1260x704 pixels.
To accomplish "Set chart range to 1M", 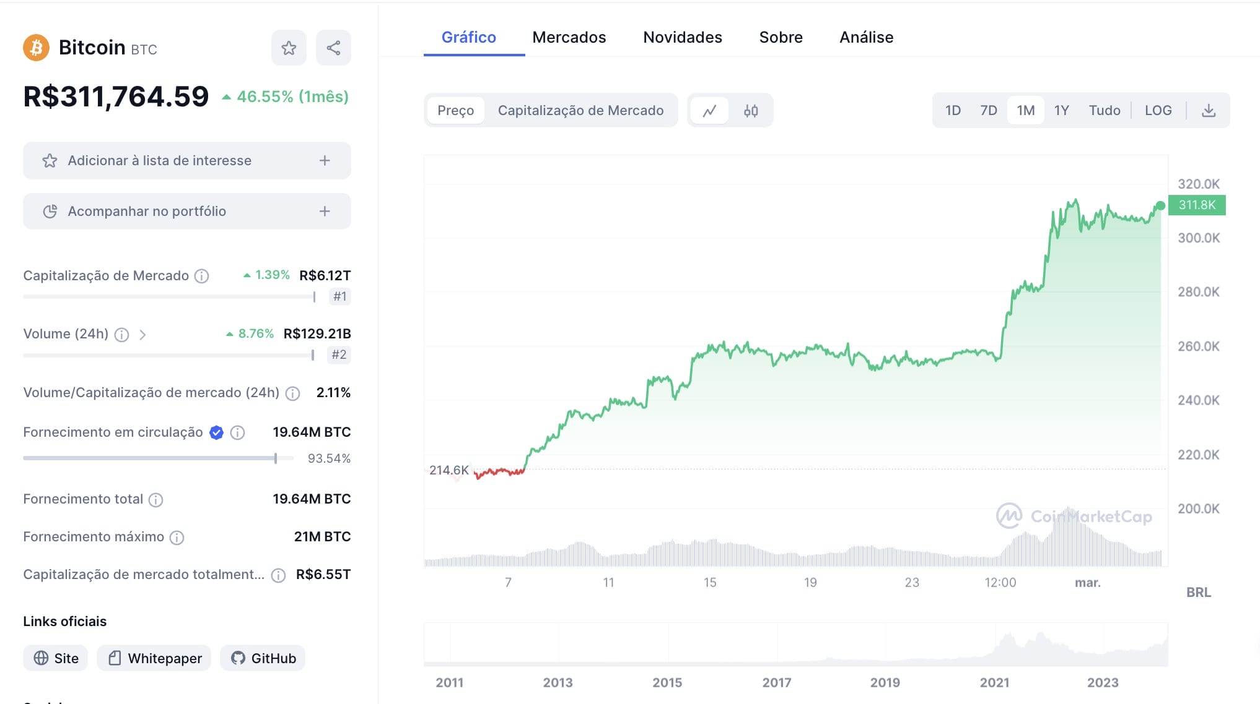I will (1026, 110).
